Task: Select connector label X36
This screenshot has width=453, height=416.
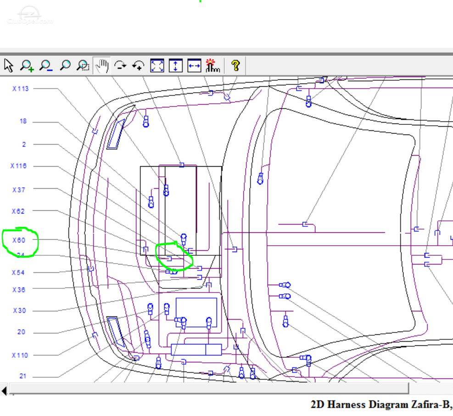Action: point(19,290)
